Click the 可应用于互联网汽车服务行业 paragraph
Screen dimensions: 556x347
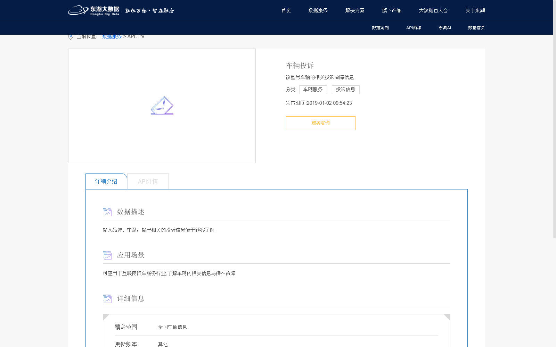[x=169, y=273]
